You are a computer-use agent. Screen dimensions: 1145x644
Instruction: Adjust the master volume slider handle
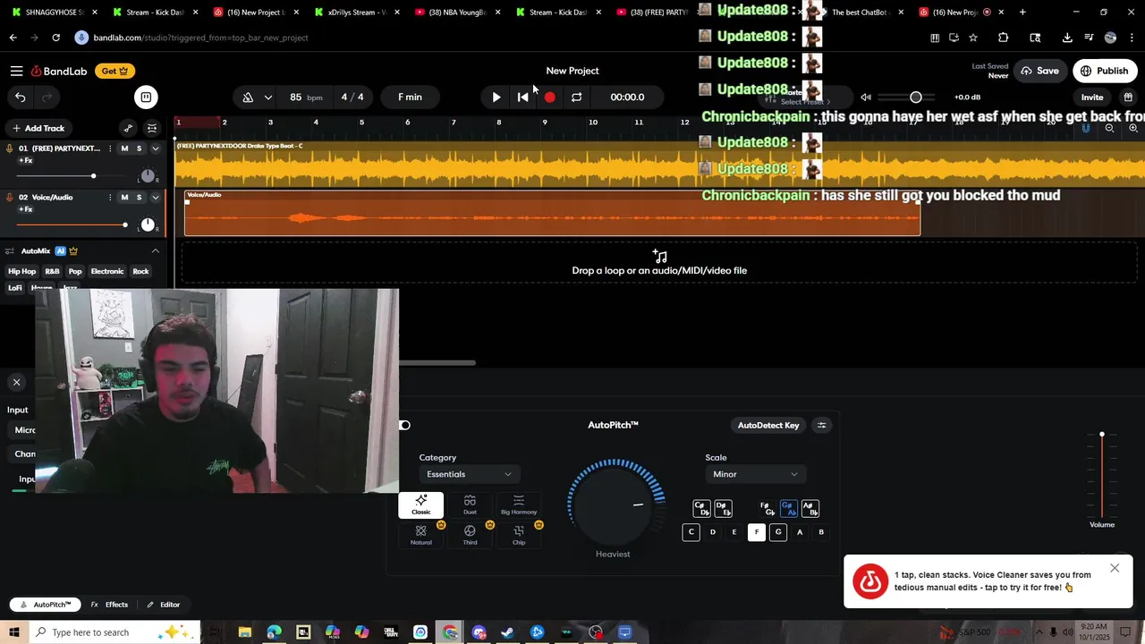[x=915, y=97]
